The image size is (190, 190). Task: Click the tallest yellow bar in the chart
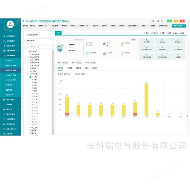[x=146, y=99]
